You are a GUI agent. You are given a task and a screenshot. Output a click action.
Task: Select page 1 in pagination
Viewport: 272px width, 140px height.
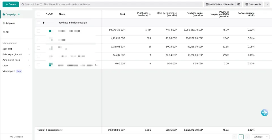tap(241, 137)
